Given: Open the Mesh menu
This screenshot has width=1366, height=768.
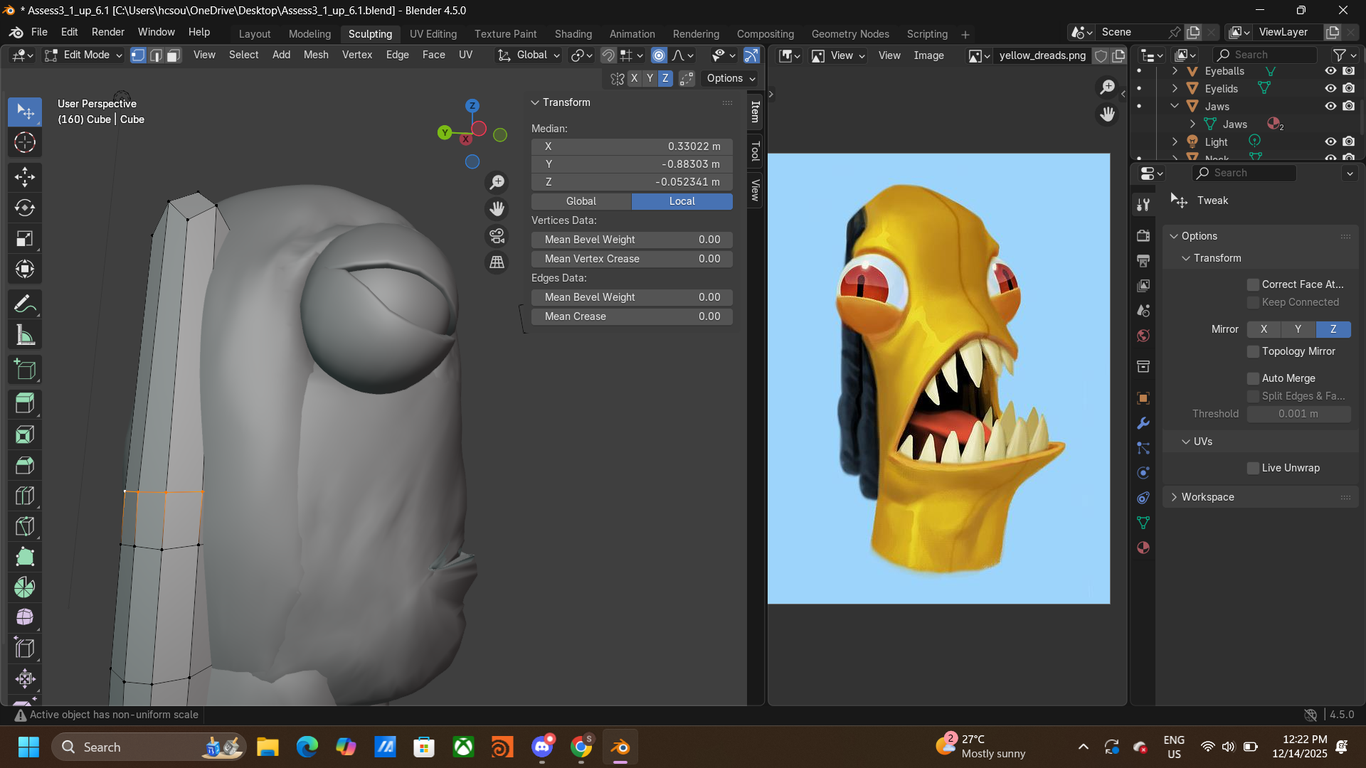Looking at the screenshot, I should [315, 55].
